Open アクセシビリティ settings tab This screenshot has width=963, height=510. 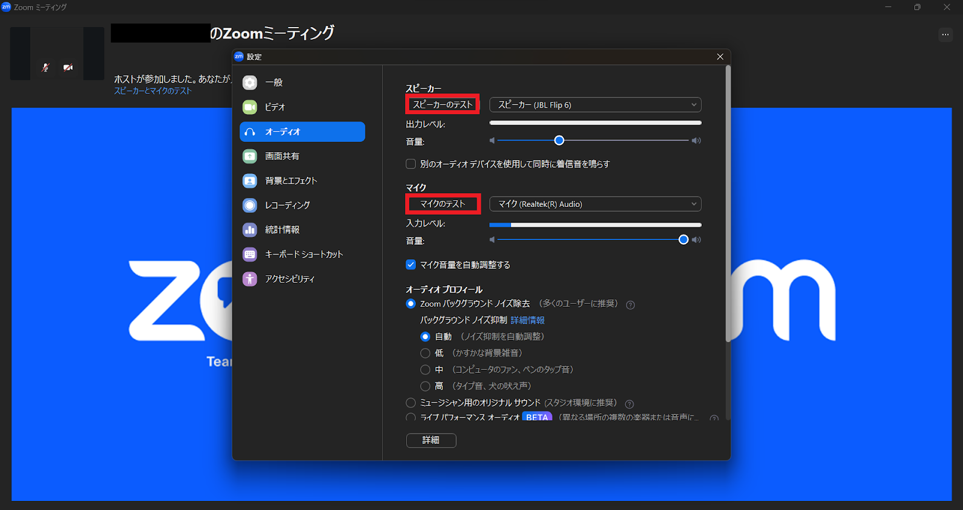coord(302,279)
